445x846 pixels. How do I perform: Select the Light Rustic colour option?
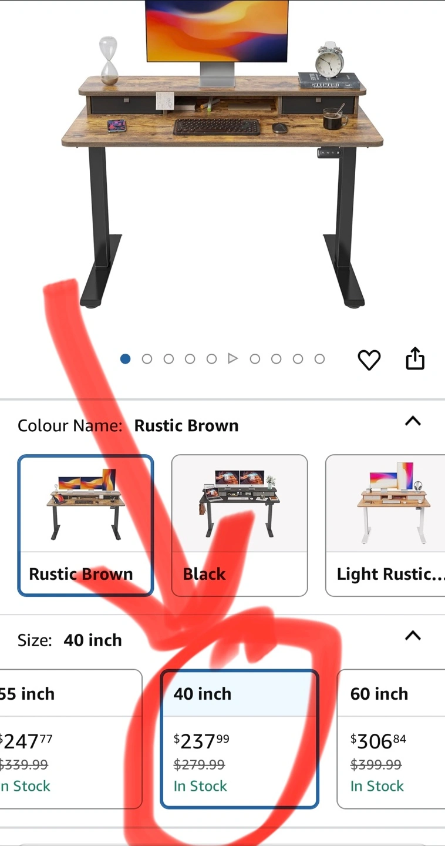point(385,525)
